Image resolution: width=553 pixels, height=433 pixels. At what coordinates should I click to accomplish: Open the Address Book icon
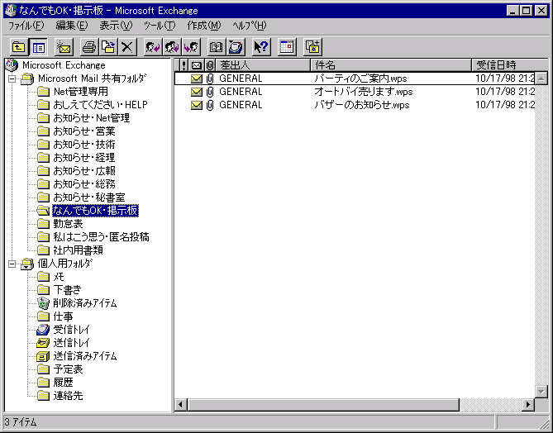coord(216,47)
